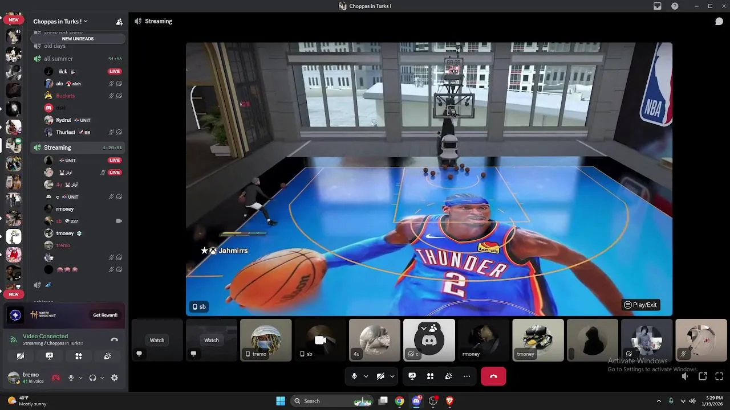Toggle the camera in the call bar
The image size is (730, 410).
(x=380, y=376)
